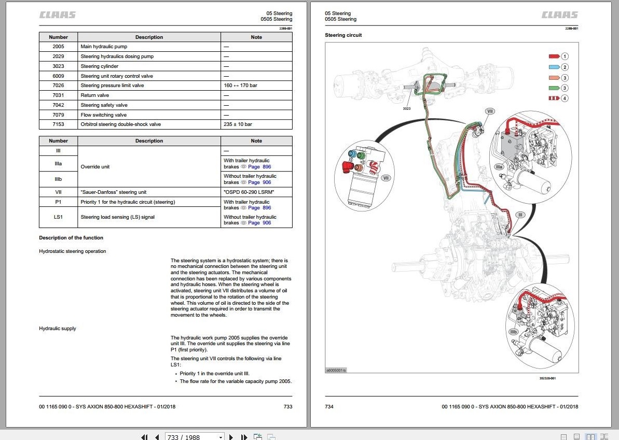Open Page 896 link in the IIIa row
Viewport: 619px width, 440px height.
point(259,167)
